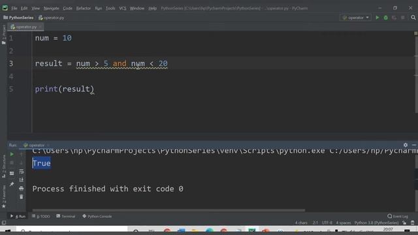418x235 pixels.
Task: Open the File menu
Action: pos(14,8)
